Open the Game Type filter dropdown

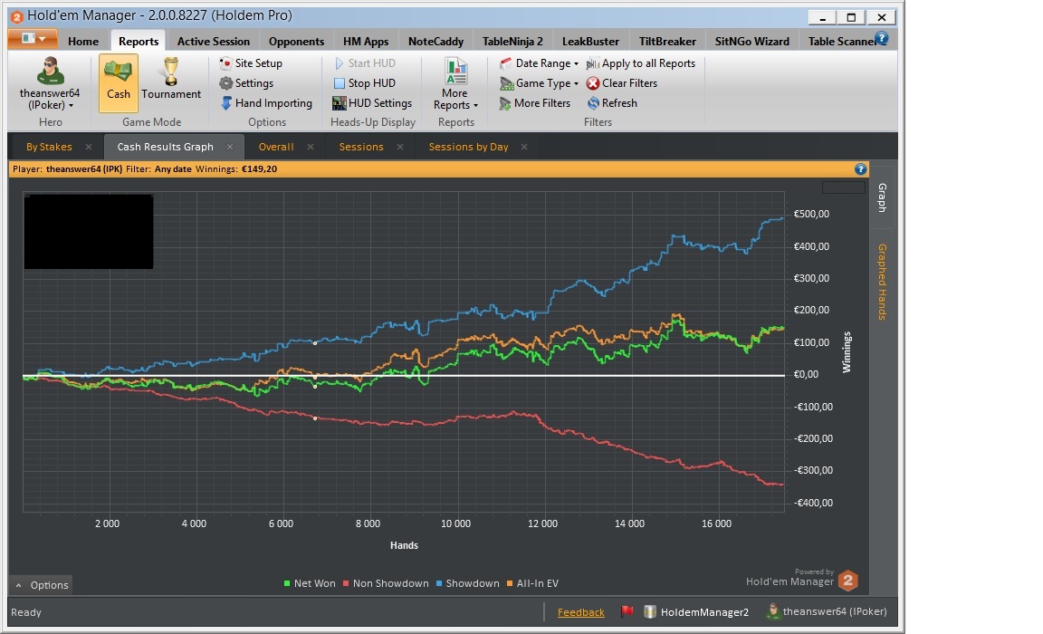point(539,83)
